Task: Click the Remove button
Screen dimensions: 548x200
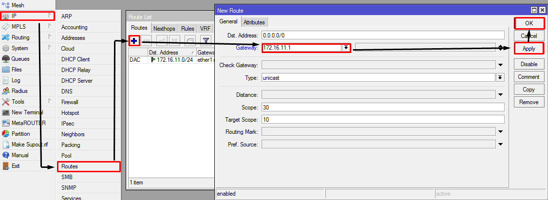Action: click(529, 102)
